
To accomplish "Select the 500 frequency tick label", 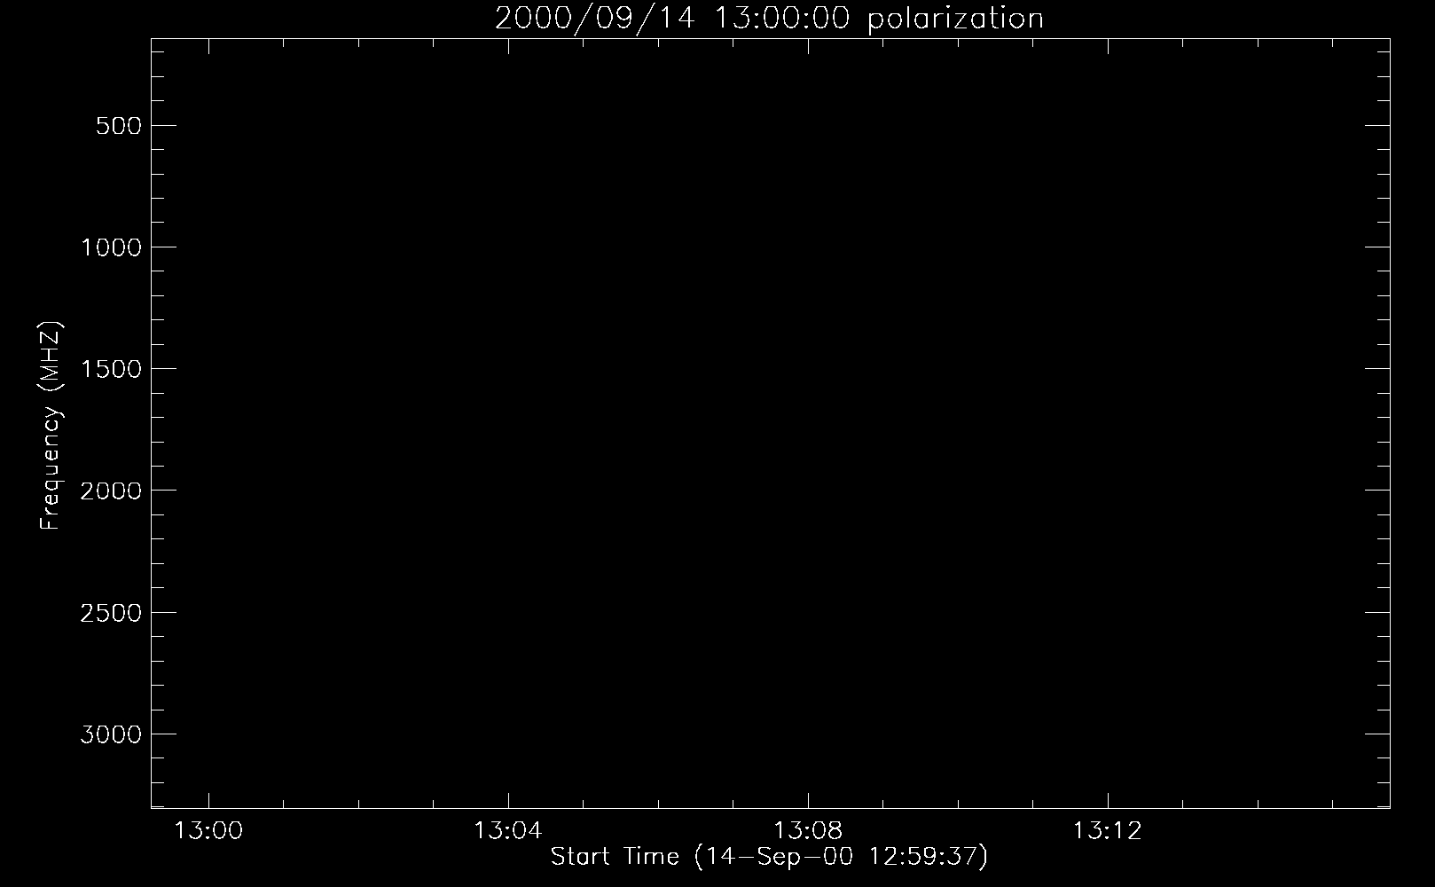I will 119,126.
